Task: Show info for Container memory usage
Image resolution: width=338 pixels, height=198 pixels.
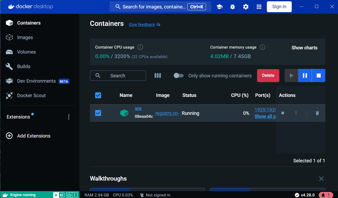Action: pyautogui.click(x=262, y=47)
